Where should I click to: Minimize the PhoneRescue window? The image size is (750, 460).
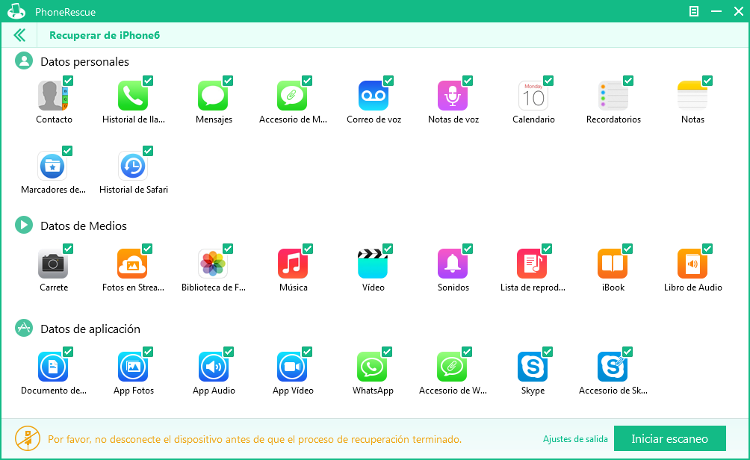[716, 11]
